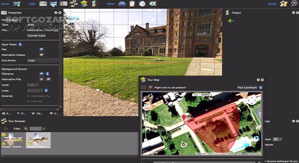
Task: Click info icon next to Loop field
Action: click(46, 90)
